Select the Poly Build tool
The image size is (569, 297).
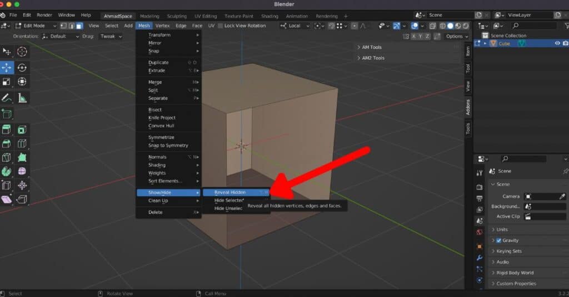click(22, 157)
